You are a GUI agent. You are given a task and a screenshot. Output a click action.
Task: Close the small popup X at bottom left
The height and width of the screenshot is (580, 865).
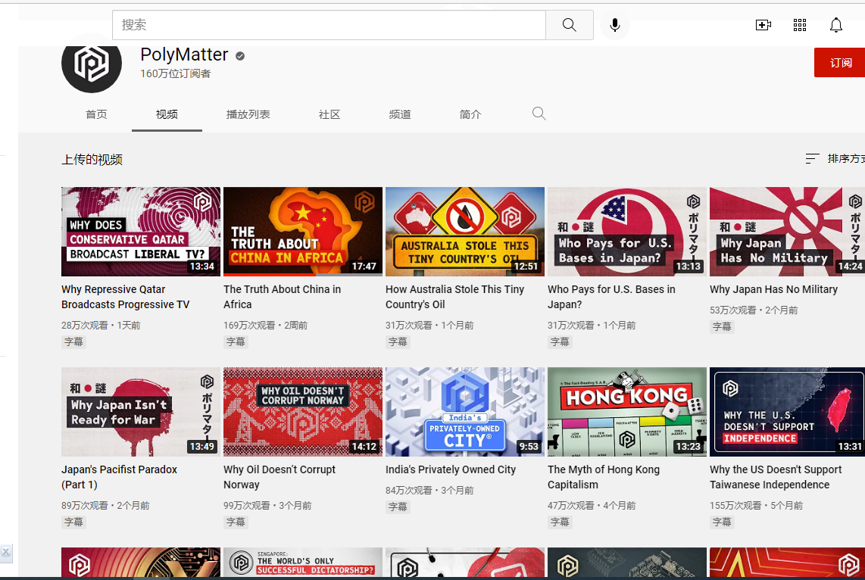coord(5,551)
